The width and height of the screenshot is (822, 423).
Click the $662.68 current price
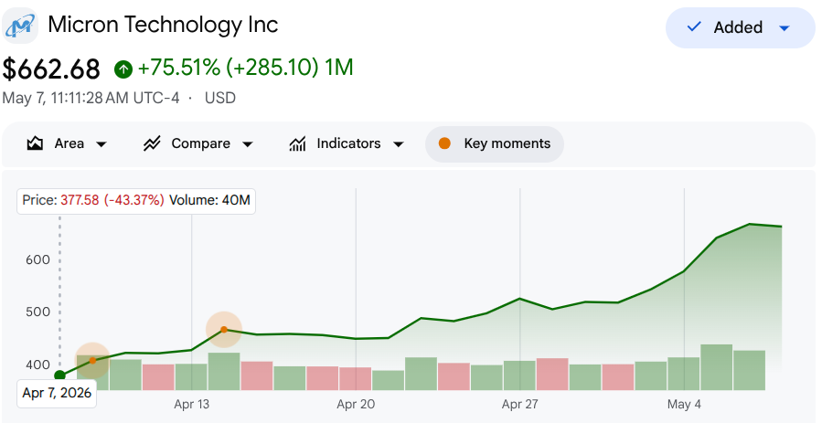tap(51, 69)
